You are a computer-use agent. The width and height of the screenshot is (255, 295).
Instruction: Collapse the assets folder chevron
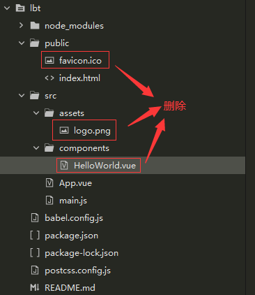pyautogui.click(x=36, y=113)
